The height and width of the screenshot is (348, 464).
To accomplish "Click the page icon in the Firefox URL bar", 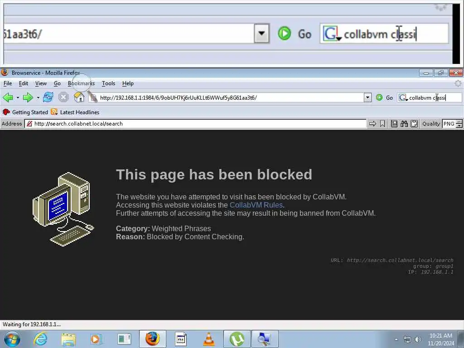I will click(x=93, y=98).
